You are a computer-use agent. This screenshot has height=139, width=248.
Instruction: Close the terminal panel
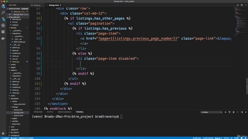(x=246, y=112)
